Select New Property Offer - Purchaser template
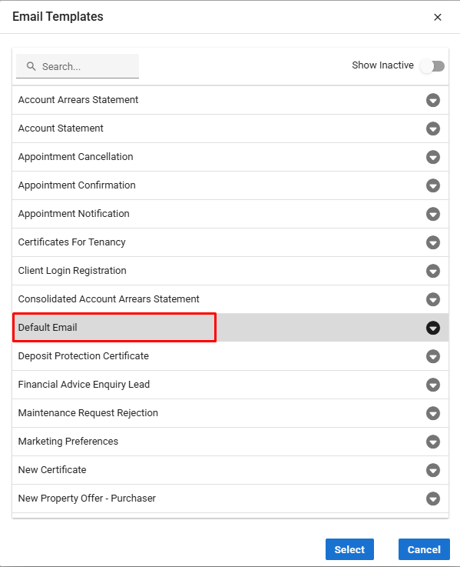This screenshot has width=460, height=567. pyautogui.click(x=230, y=499)
